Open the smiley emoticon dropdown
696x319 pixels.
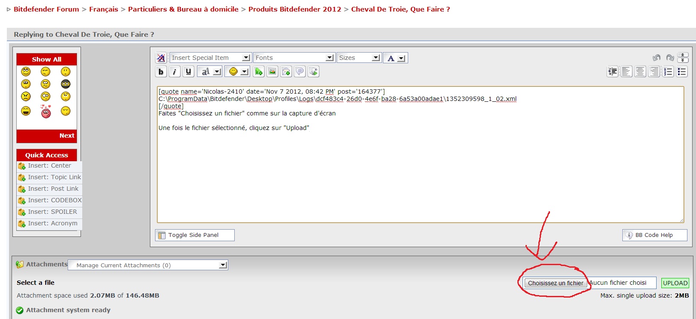tap(237, 71)
